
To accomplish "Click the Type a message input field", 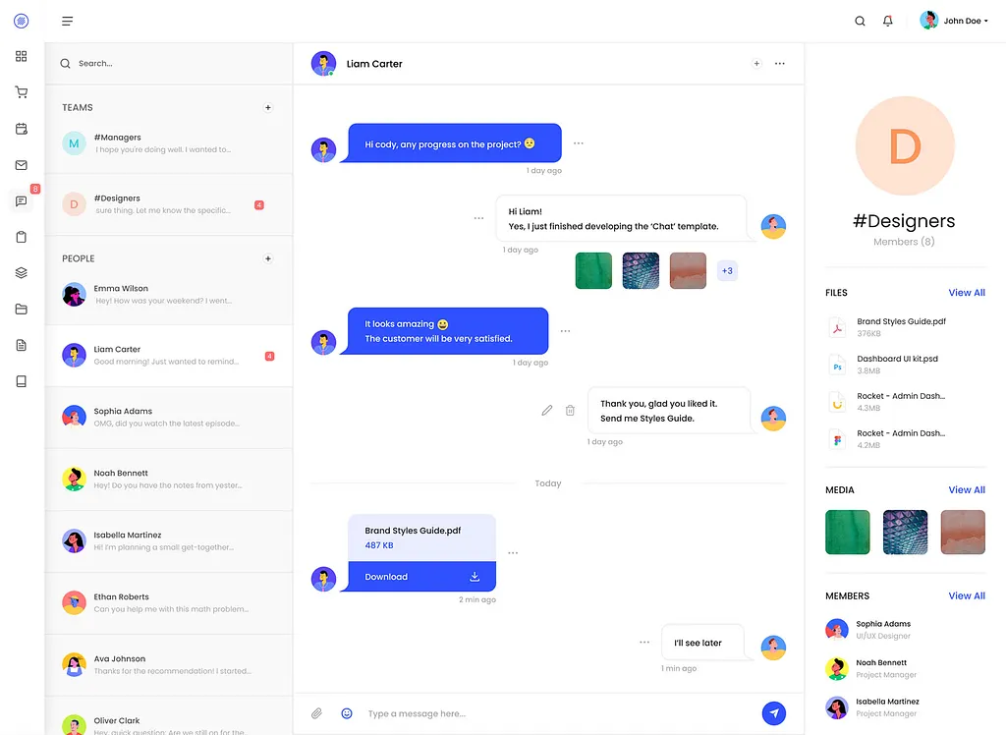I will coord(550,713).
